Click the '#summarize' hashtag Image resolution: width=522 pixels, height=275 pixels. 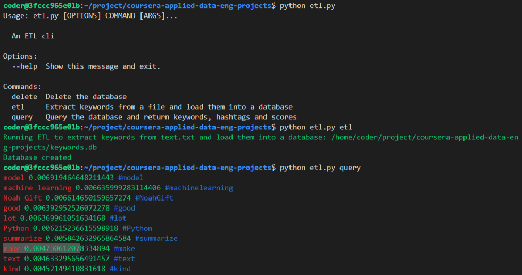(x=156, y=238)
